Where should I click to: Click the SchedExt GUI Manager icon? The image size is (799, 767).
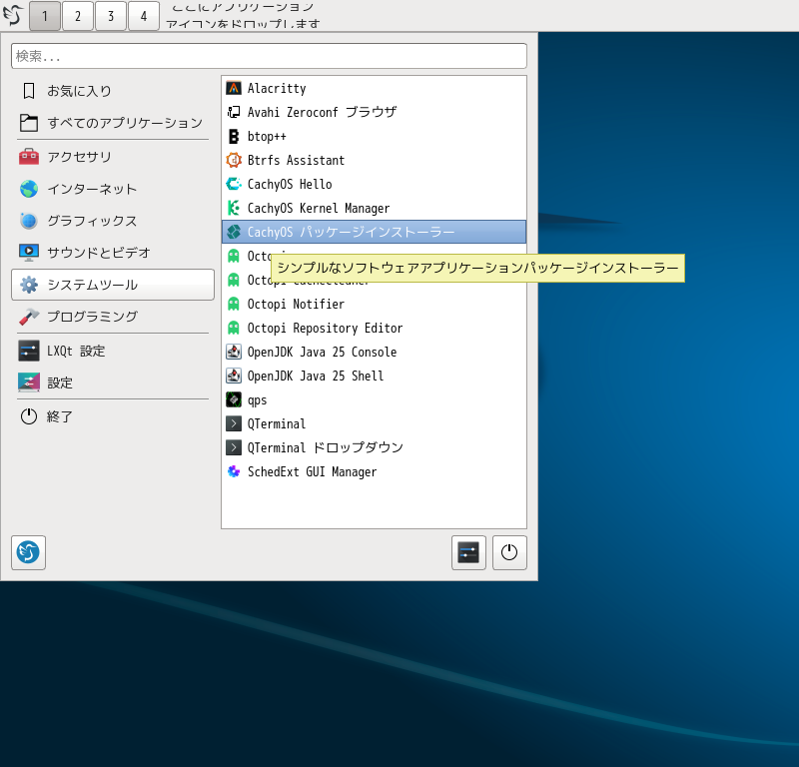tap(234, 471)
